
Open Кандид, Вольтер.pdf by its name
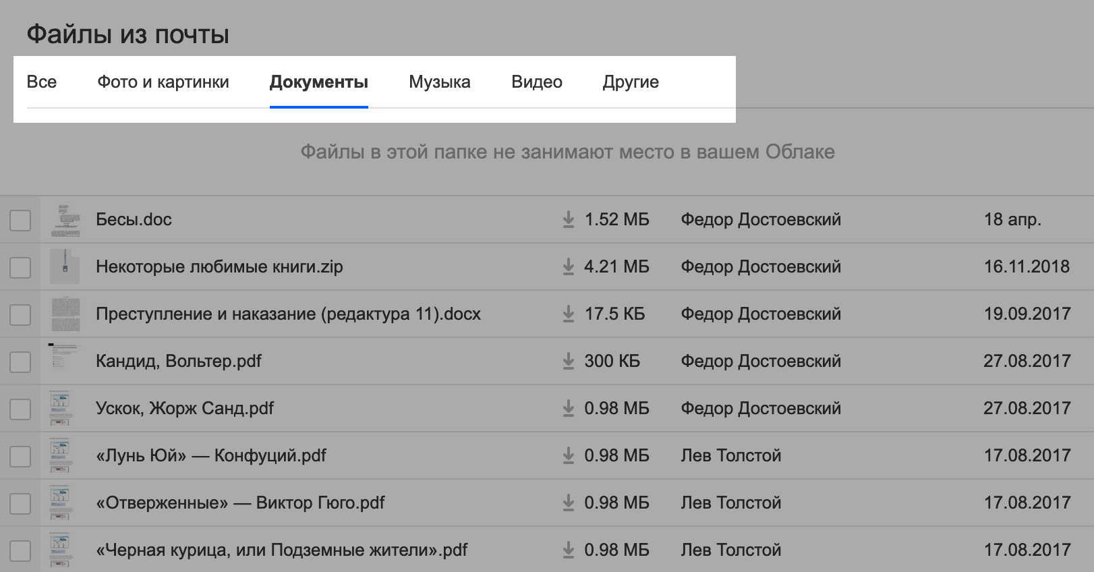[x=179, y=361]
